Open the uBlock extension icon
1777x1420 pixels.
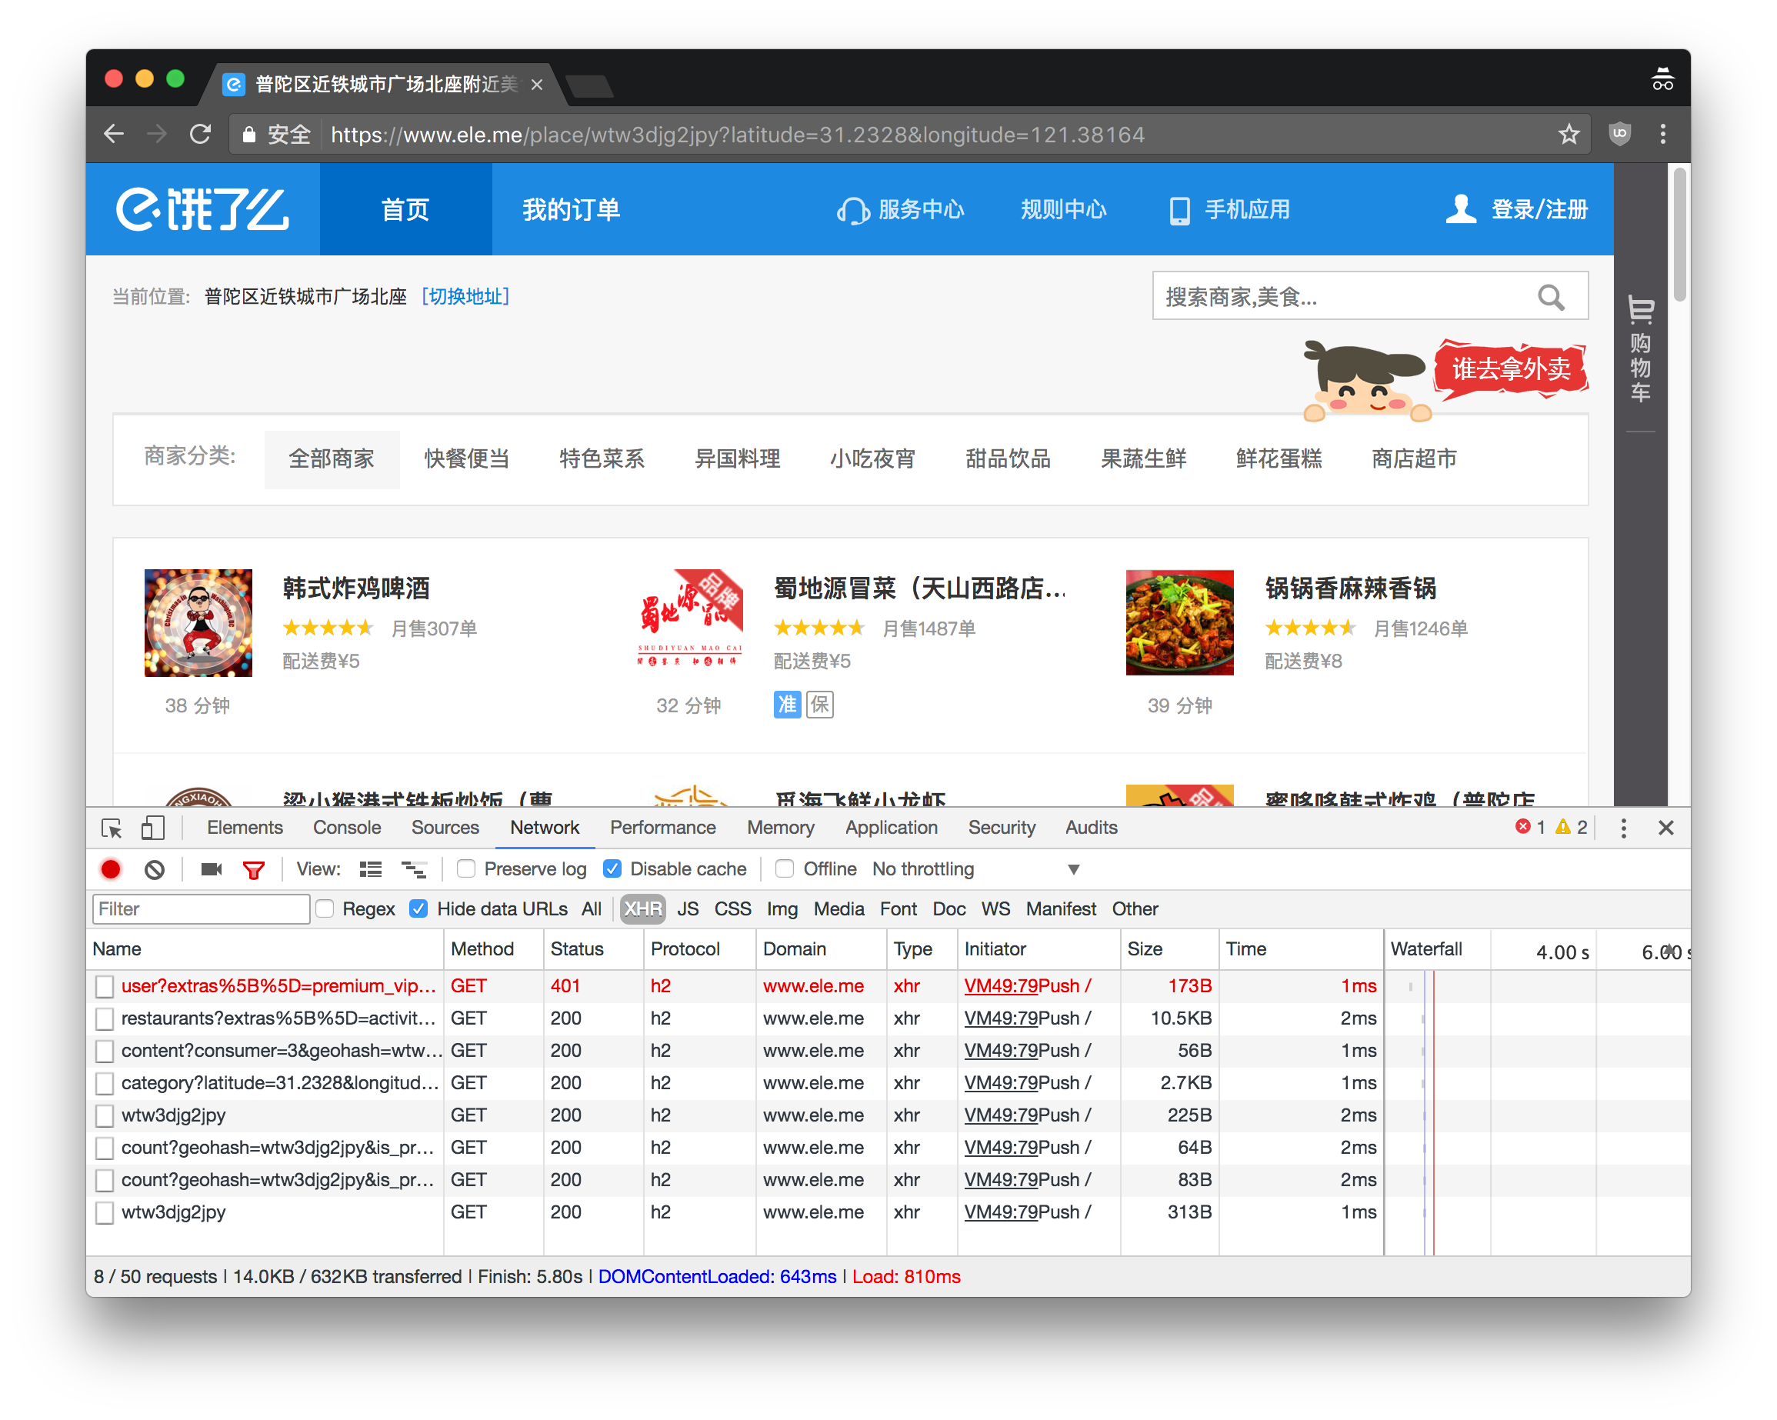[1619, 134]
